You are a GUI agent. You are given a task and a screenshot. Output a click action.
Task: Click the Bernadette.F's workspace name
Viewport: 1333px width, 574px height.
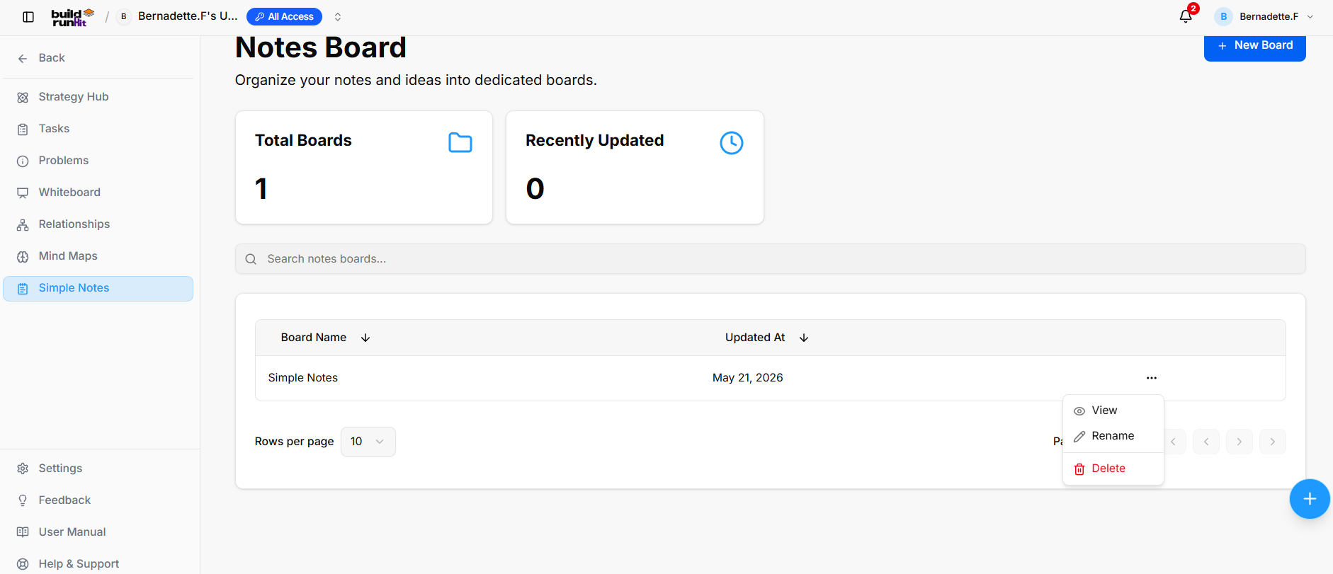point(188,16)
